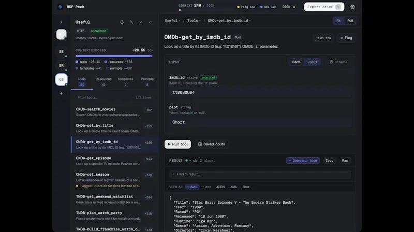Open the Templates tab
The image size is (414, 232).
pyautogui.click(x=125, y=82)
